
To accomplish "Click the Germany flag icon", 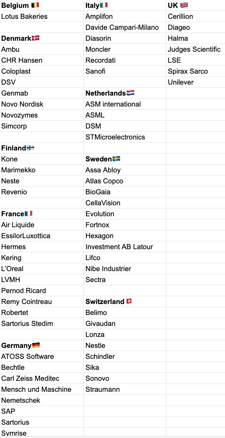I will tap(36, 345).
